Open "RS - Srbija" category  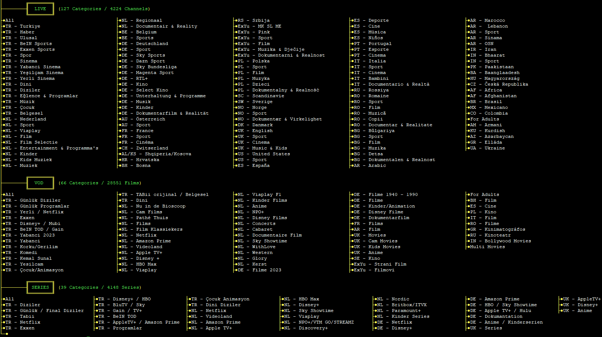[x=254, y=20]
